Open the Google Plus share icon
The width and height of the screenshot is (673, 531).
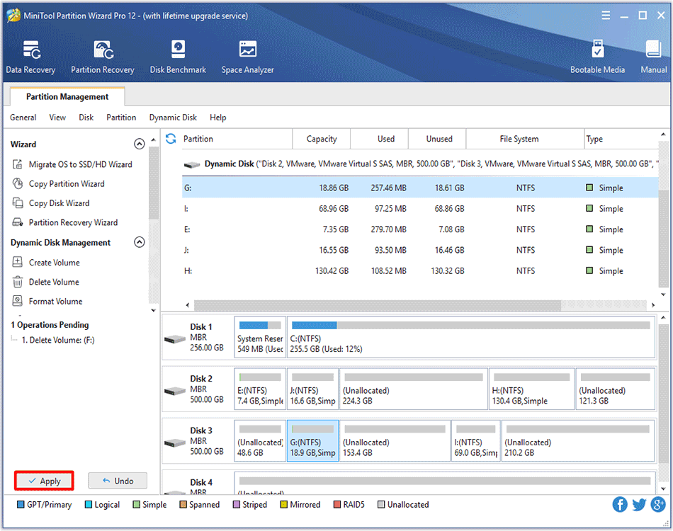pyautogui.click(x=658, y=504)
